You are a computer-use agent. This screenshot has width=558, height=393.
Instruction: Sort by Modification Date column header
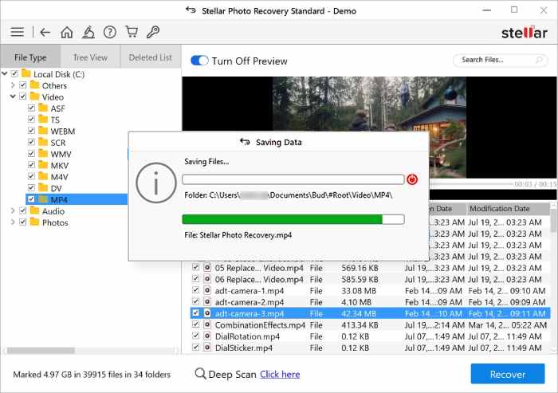507,209
